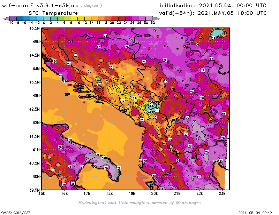Screen dimensions: 279x215
Task: Select the 44N latitude label
Action: [x=36, y=69]
